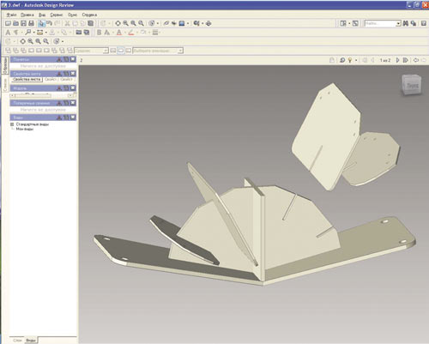Open the Окно menu
Screen dimensions: 429x344
72,15
